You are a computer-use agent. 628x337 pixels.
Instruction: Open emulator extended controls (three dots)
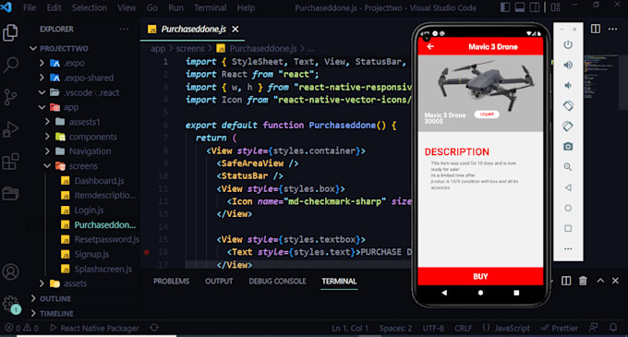[x=568, y=248]
